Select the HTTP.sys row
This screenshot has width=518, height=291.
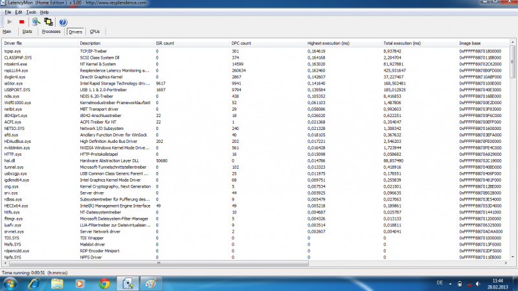tap(256, 154)
